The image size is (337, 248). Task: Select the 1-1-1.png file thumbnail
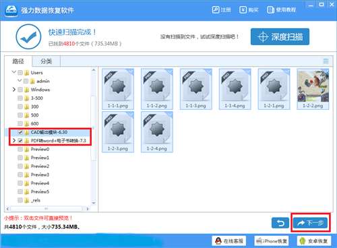pos(118,89)
